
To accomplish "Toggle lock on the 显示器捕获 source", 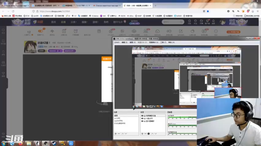I will pyautogui.click(x=145, y=121).
